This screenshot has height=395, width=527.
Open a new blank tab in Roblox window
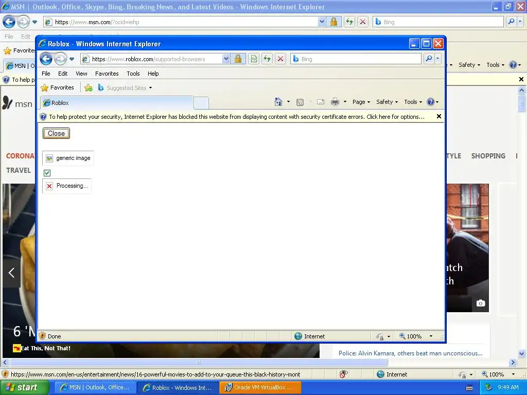click(201, 103)
